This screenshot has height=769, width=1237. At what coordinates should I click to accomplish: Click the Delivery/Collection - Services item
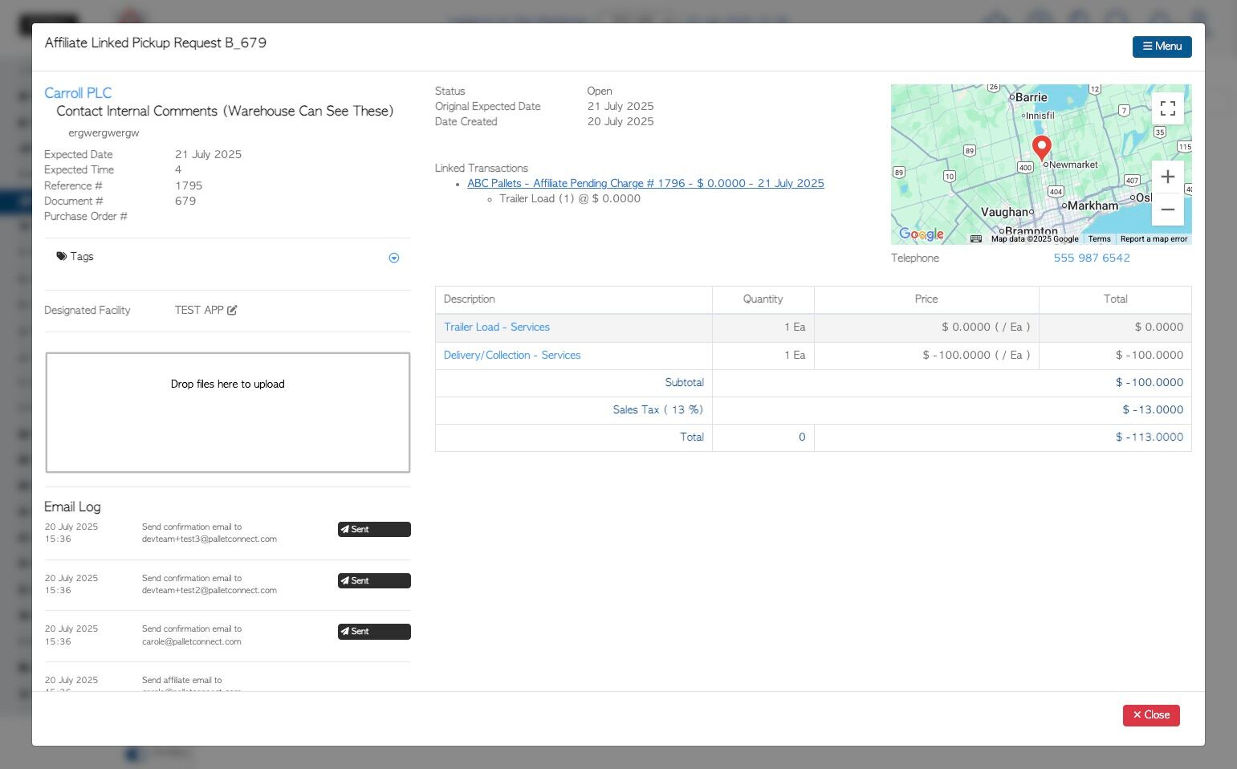point(512,355)
